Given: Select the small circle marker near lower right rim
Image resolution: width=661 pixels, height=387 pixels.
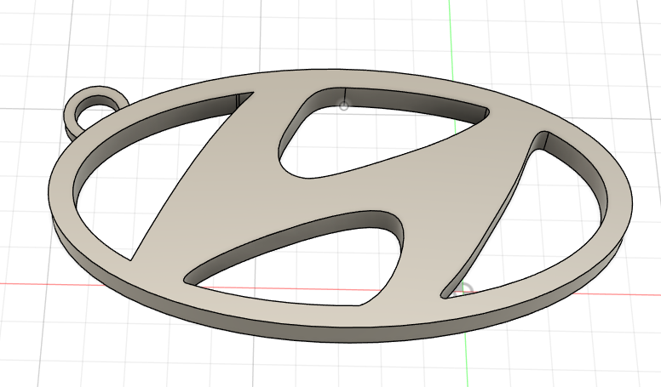Looking at the screenshot, I should [465, 290].
